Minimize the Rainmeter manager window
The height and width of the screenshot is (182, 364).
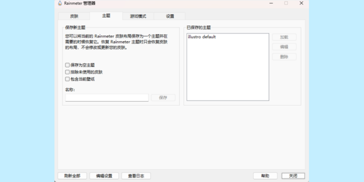[x=271, y=3]
